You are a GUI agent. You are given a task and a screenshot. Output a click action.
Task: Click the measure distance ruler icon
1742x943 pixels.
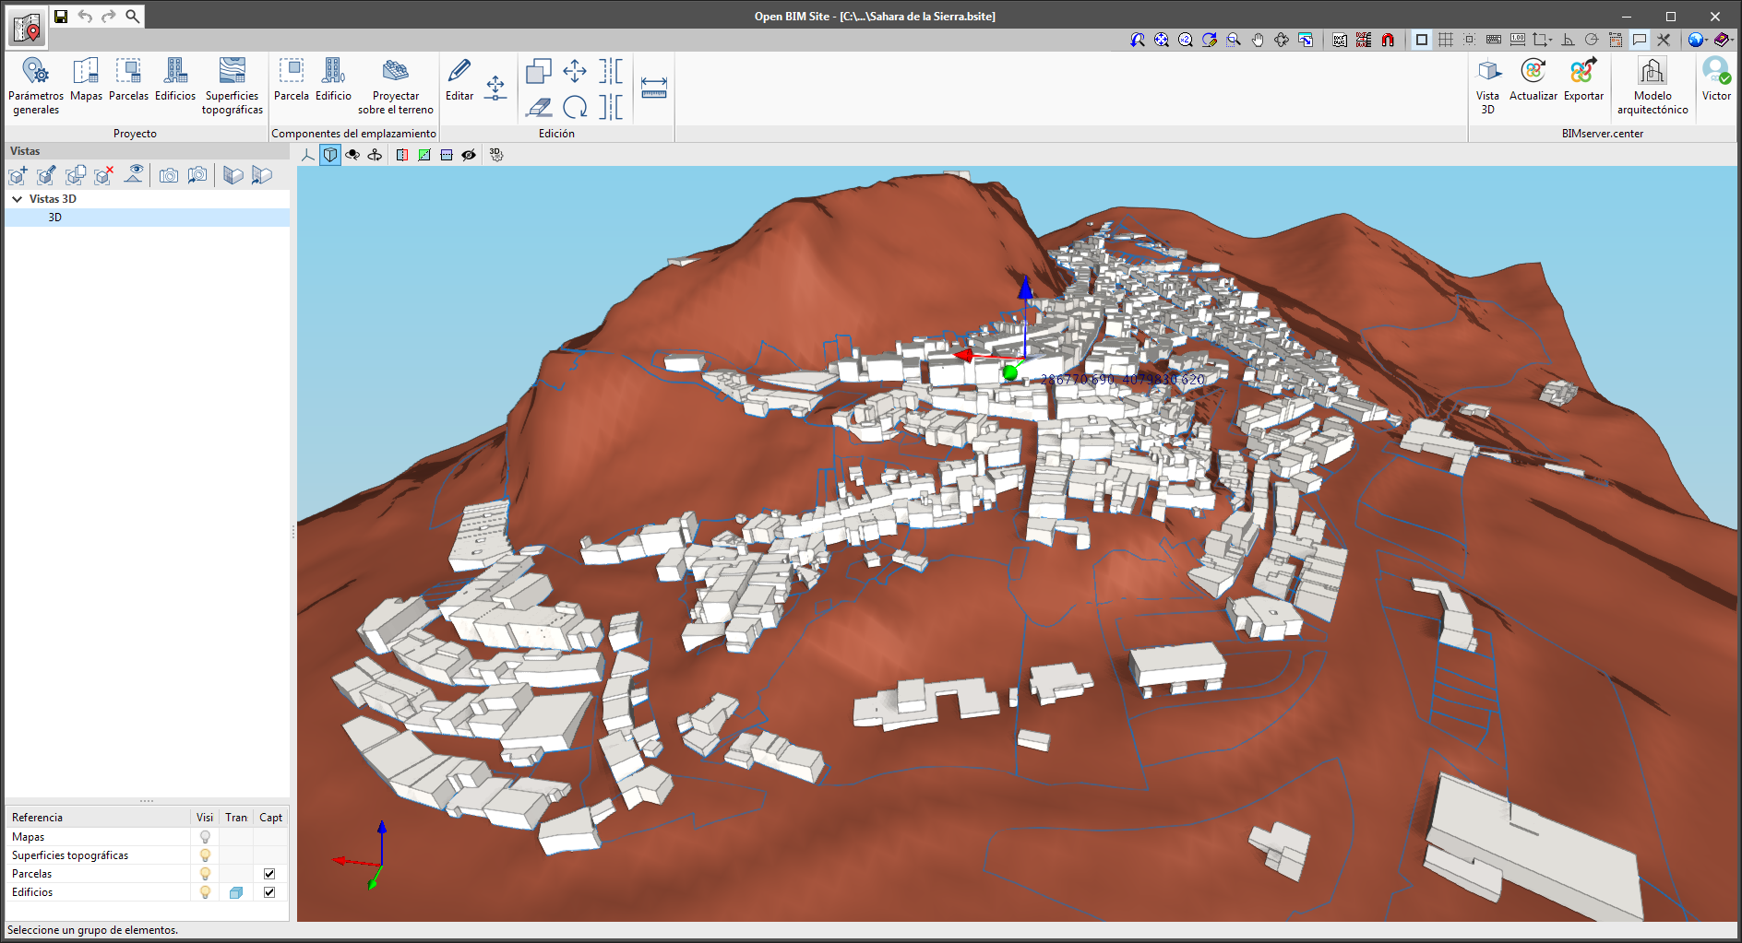653,88
